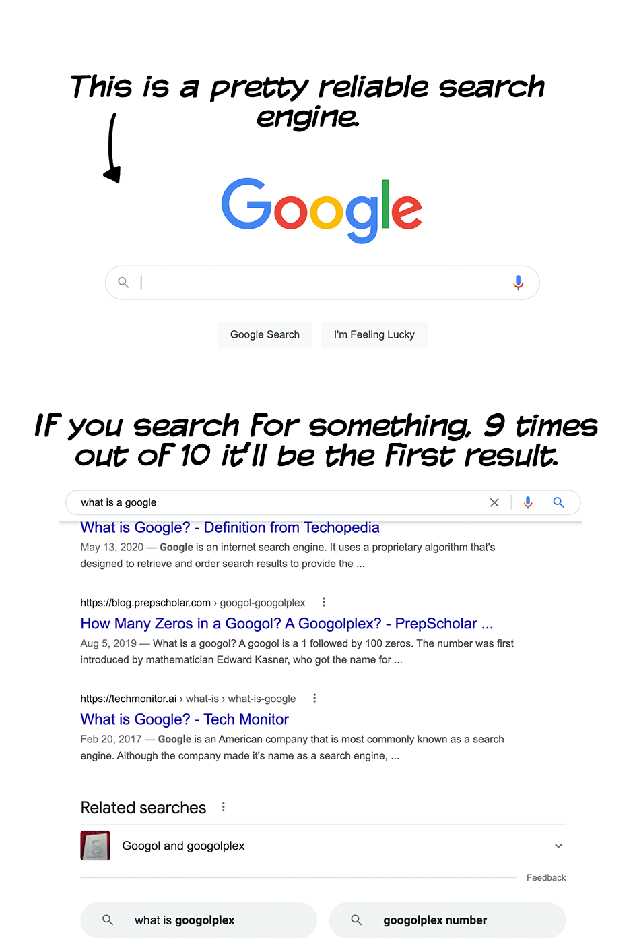Click the microphone icon in the homepage search box
633x944 pixels.
coord(518,283)
